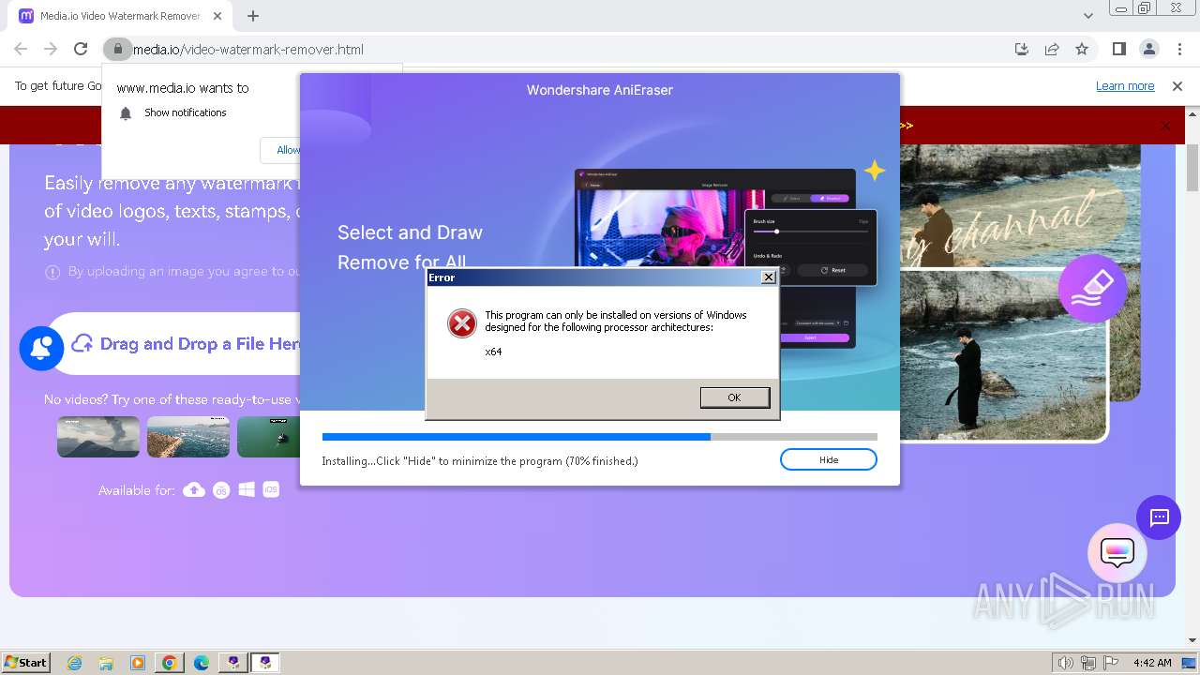Screen dimensions: 1200x675
Task: Click the install app icon in address bar
Action: pyautogui.click(x=1022, y=49)
